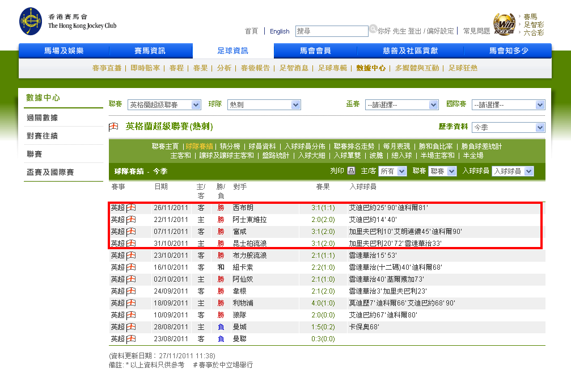Select the 慈善及社區貢獻 tab
The height and width of the screenshot is (377, 571).
410,51
